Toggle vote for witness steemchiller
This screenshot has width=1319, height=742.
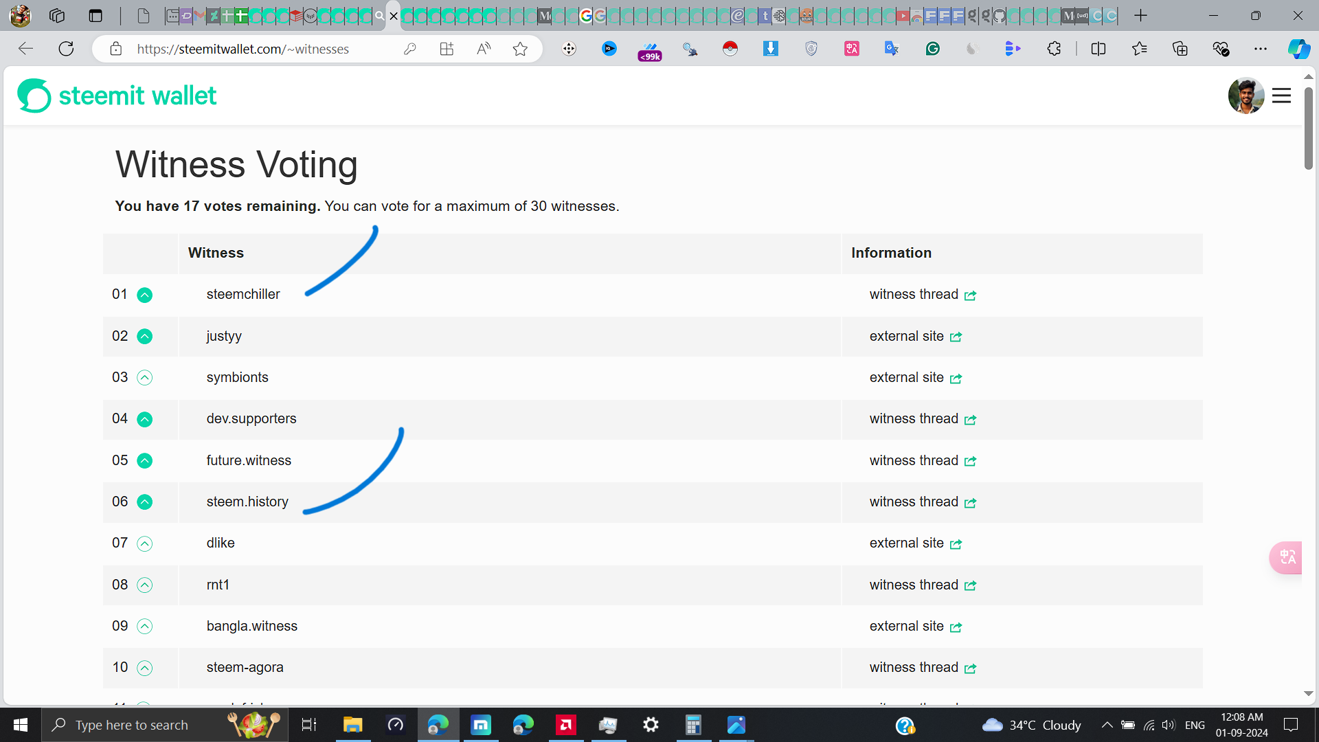point(144,295)
